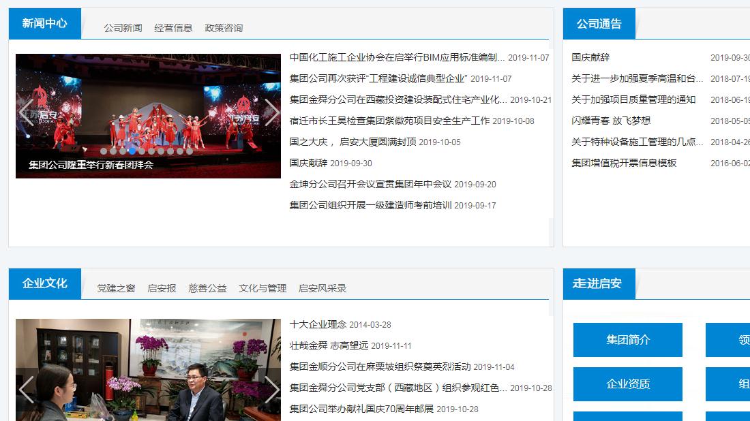Open article 中国化工施工企业协会在启举行BIM应用标准编制
The width and height of the screenshot is (750, 421).
[397, 57]
